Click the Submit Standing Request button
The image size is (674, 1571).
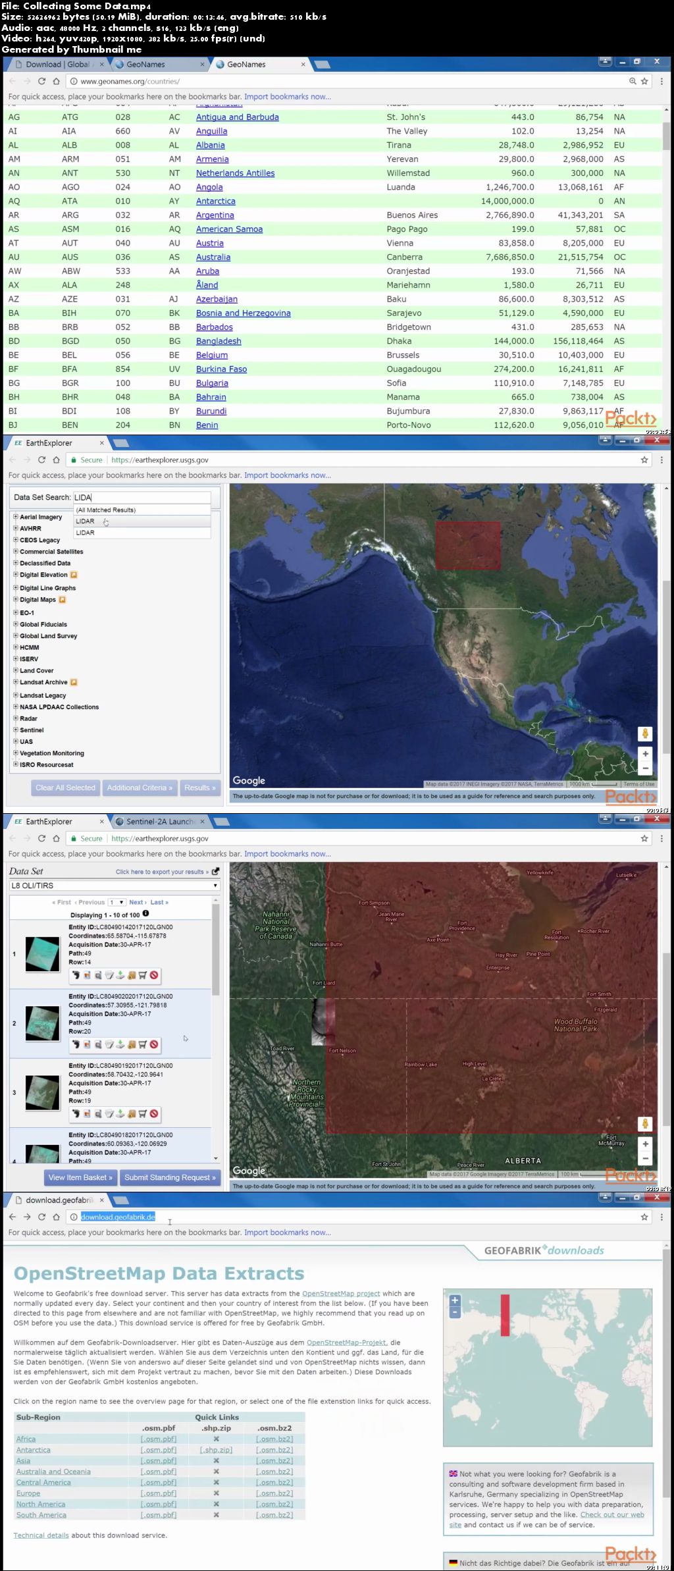(170, 1177)
